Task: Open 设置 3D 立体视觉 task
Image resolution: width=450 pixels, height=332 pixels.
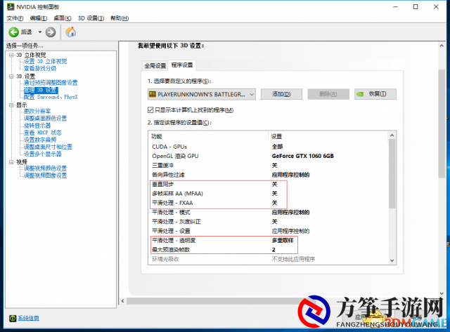Action: (45, 61)
